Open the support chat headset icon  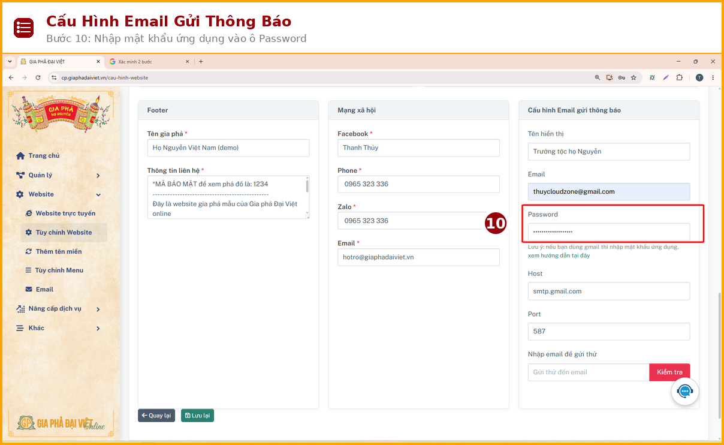click(x=685, y=391)
